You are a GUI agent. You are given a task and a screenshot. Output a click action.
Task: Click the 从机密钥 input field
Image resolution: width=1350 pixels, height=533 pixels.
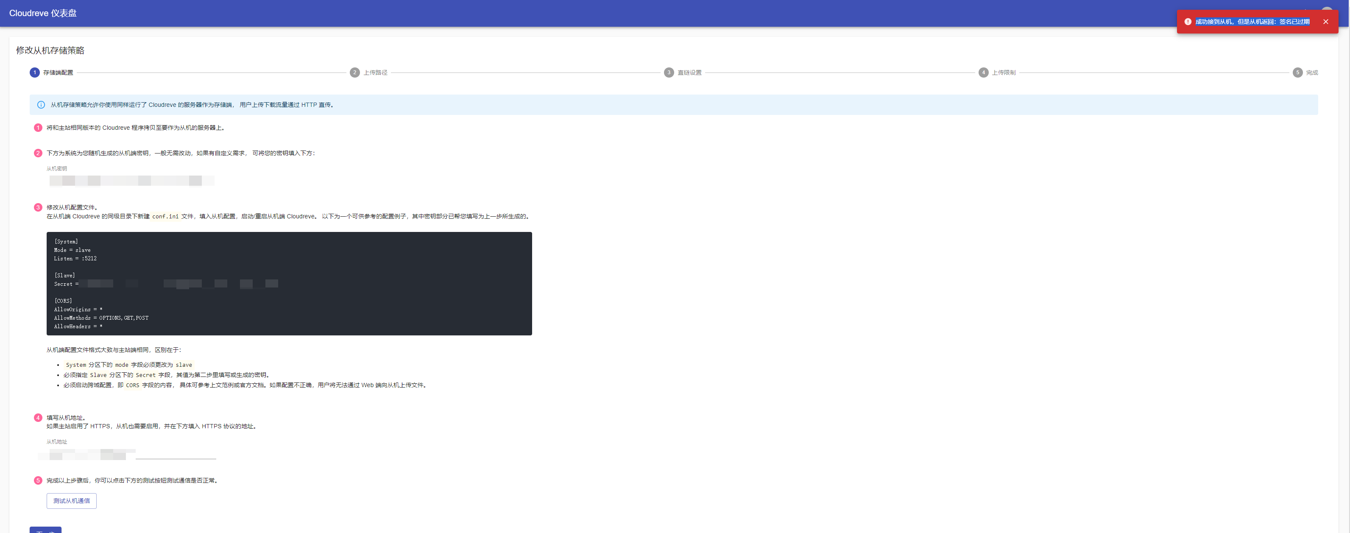click(131, 180)
